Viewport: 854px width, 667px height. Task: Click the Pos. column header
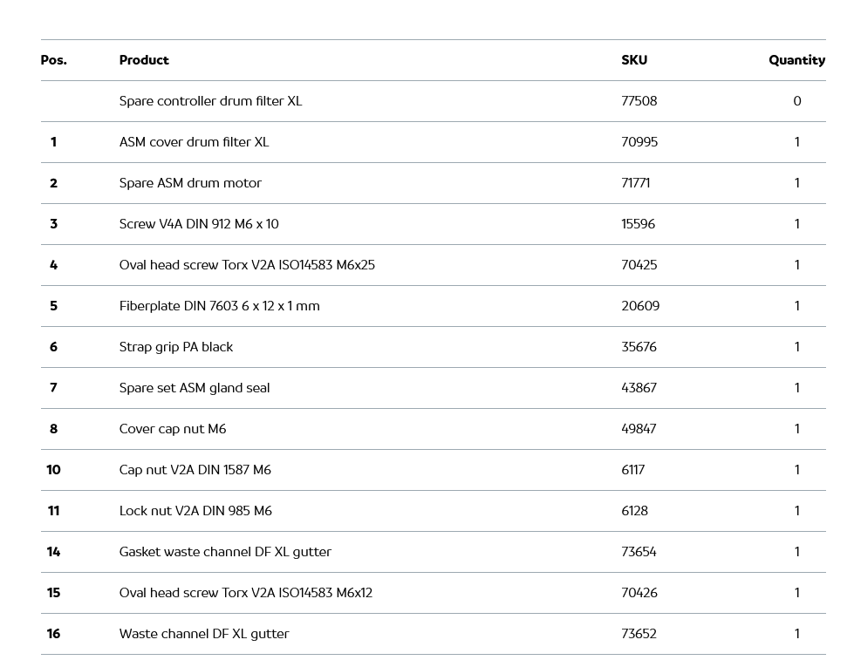(x=53, y=60)
